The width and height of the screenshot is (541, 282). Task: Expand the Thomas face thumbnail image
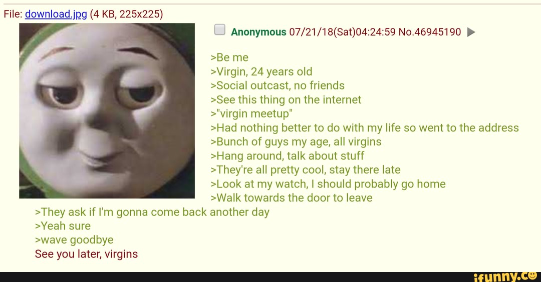click(107, 111)
